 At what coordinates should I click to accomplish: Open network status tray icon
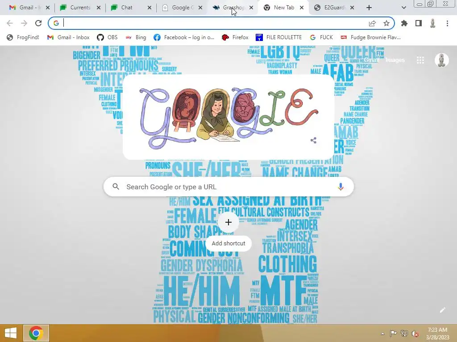[x=404, y=333]
